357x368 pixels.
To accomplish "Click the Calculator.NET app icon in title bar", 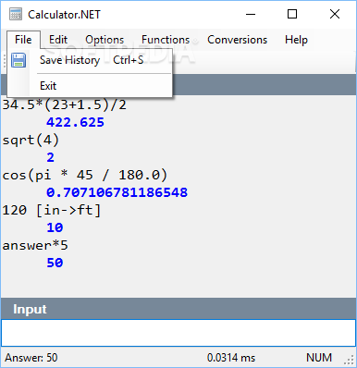I will (x=16, y=14).
